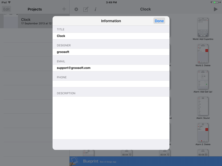Tap the info i icon
Screen dimensions: 222x166
[95, 9]
